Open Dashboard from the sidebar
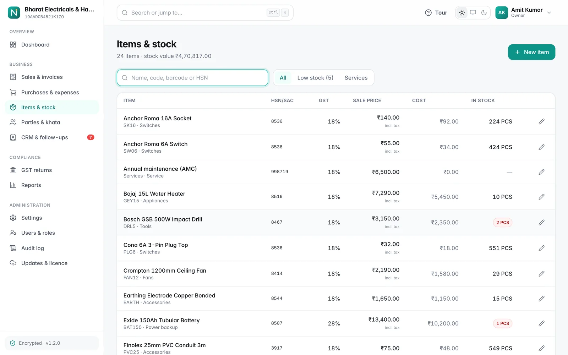This screenshot has height=355, width=568. pyautogui.click(x=52, y=45)
